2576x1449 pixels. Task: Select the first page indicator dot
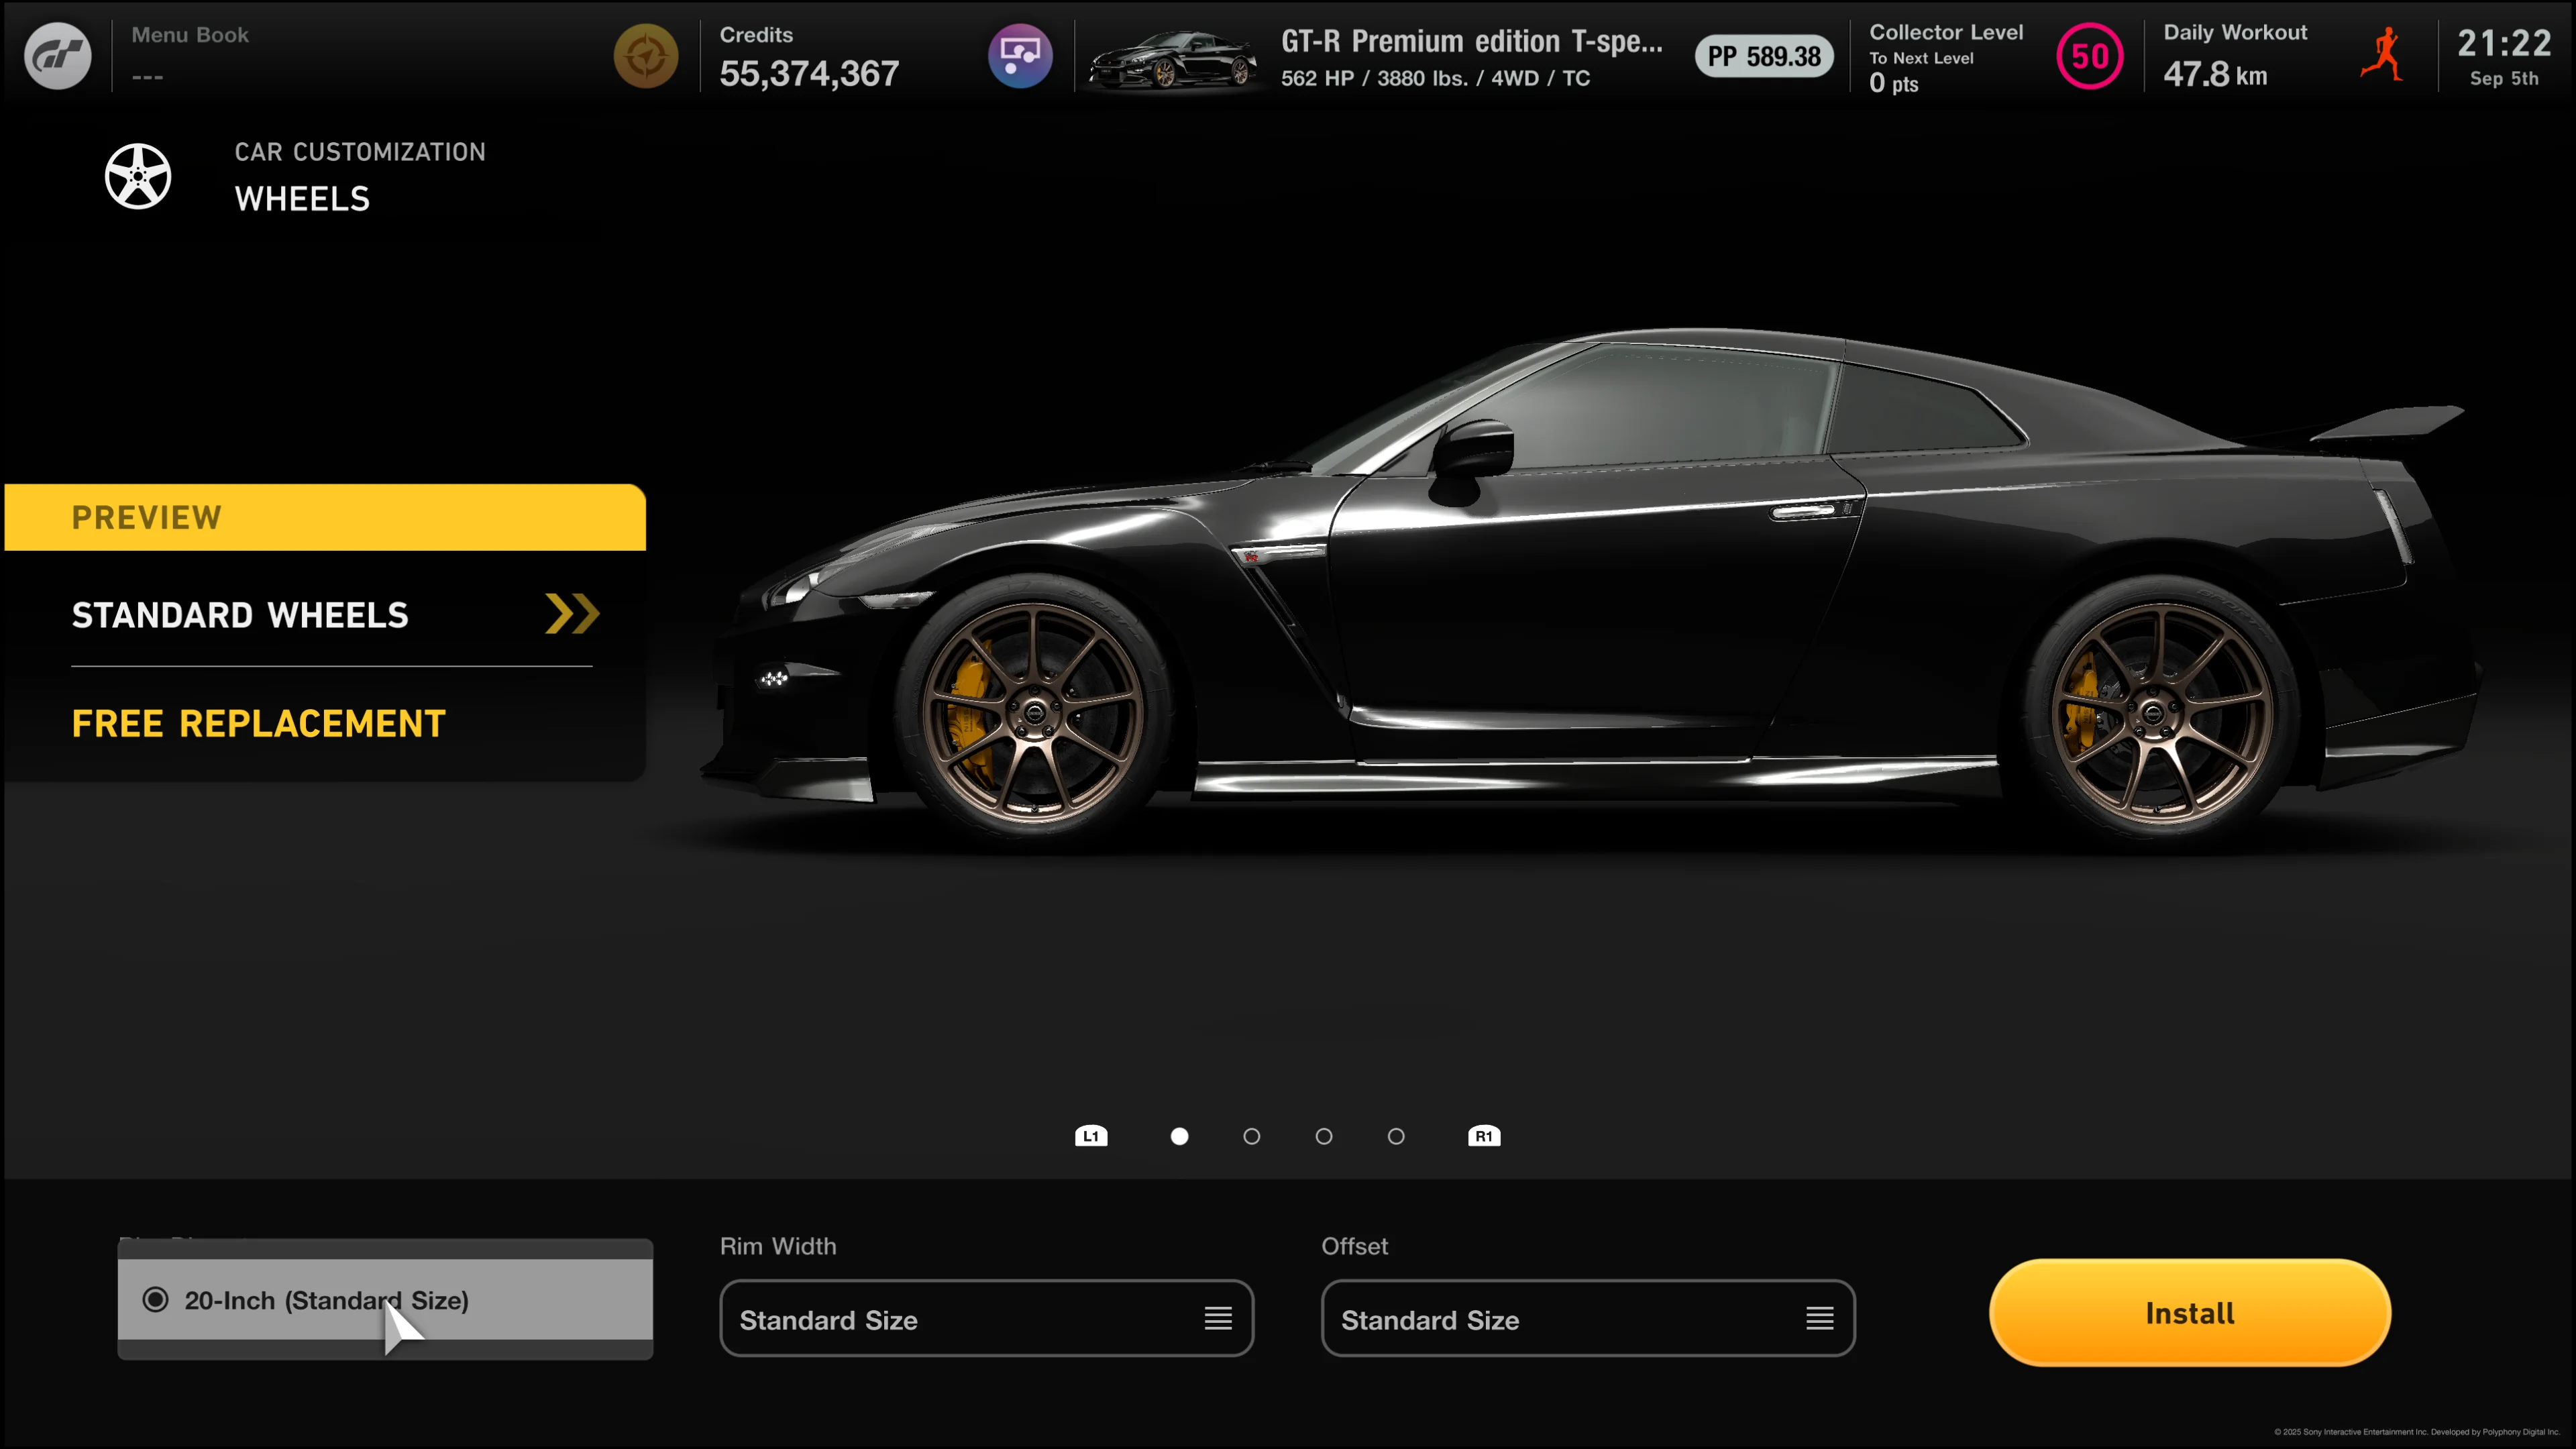(1180, 1136)
